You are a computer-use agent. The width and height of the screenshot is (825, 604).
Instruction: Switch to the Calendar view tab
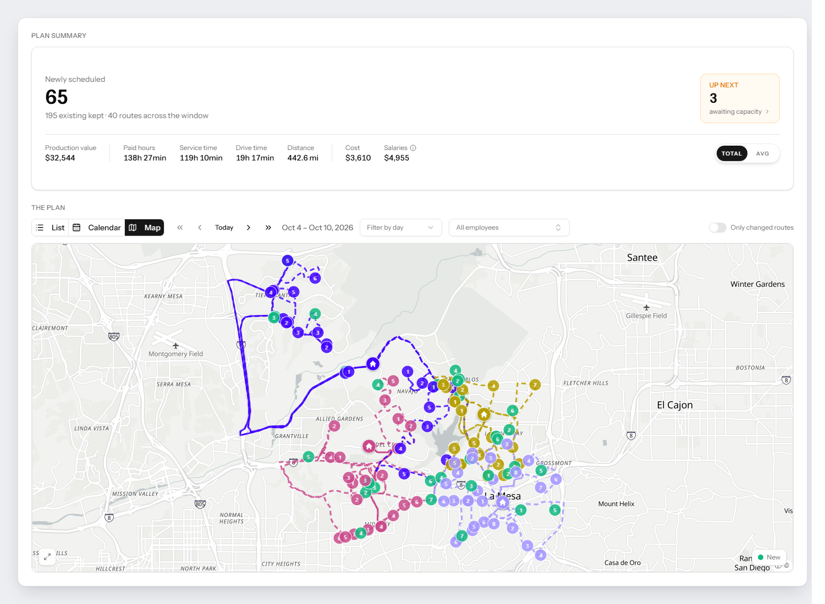coord(97,228)
